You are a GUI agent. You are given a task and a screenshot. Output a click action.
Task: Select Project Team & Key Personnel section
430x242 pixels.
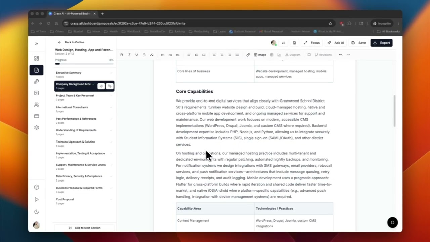pyautogui.click(x=84, y=97)
